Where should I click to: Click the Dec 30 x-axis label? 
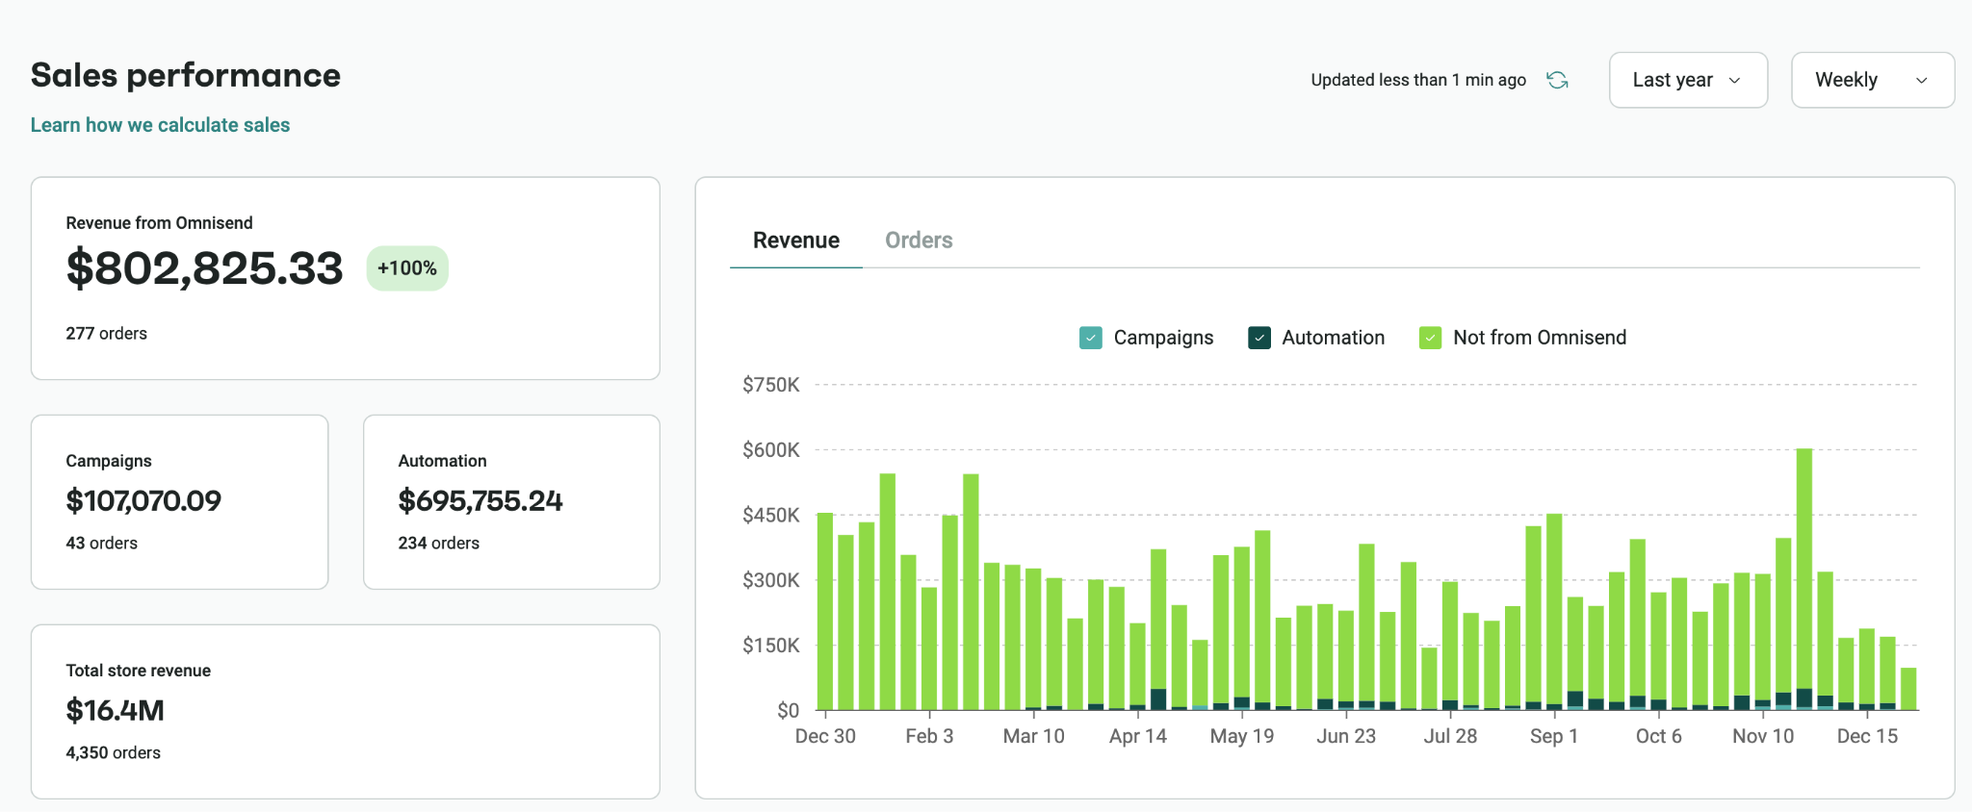coord(825,736)
